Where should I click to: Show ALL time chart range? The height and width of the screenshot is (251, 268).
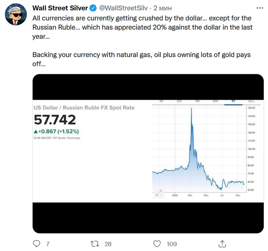point(251,101)
